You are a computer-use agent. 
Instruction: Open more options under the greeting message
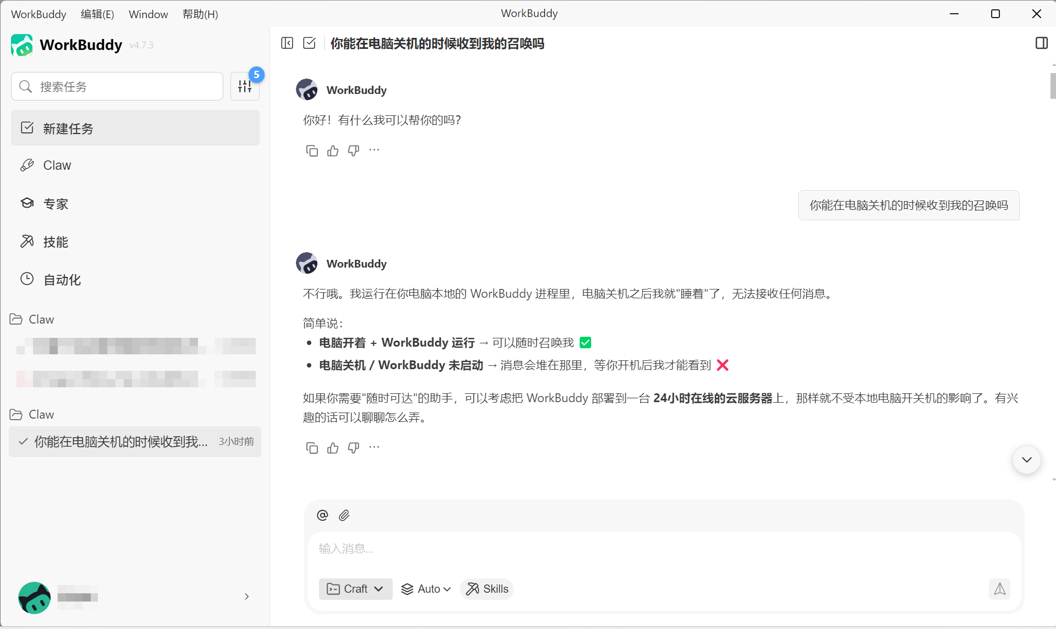[375, 150]
